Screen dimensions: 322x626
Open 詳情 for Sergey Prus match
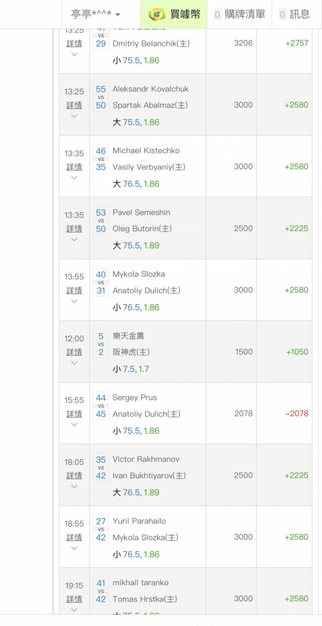(75, 414)
